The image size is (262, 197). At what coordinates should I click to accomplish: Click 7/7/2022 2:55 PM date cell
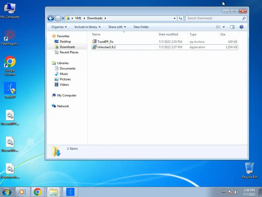click(170, 42)
